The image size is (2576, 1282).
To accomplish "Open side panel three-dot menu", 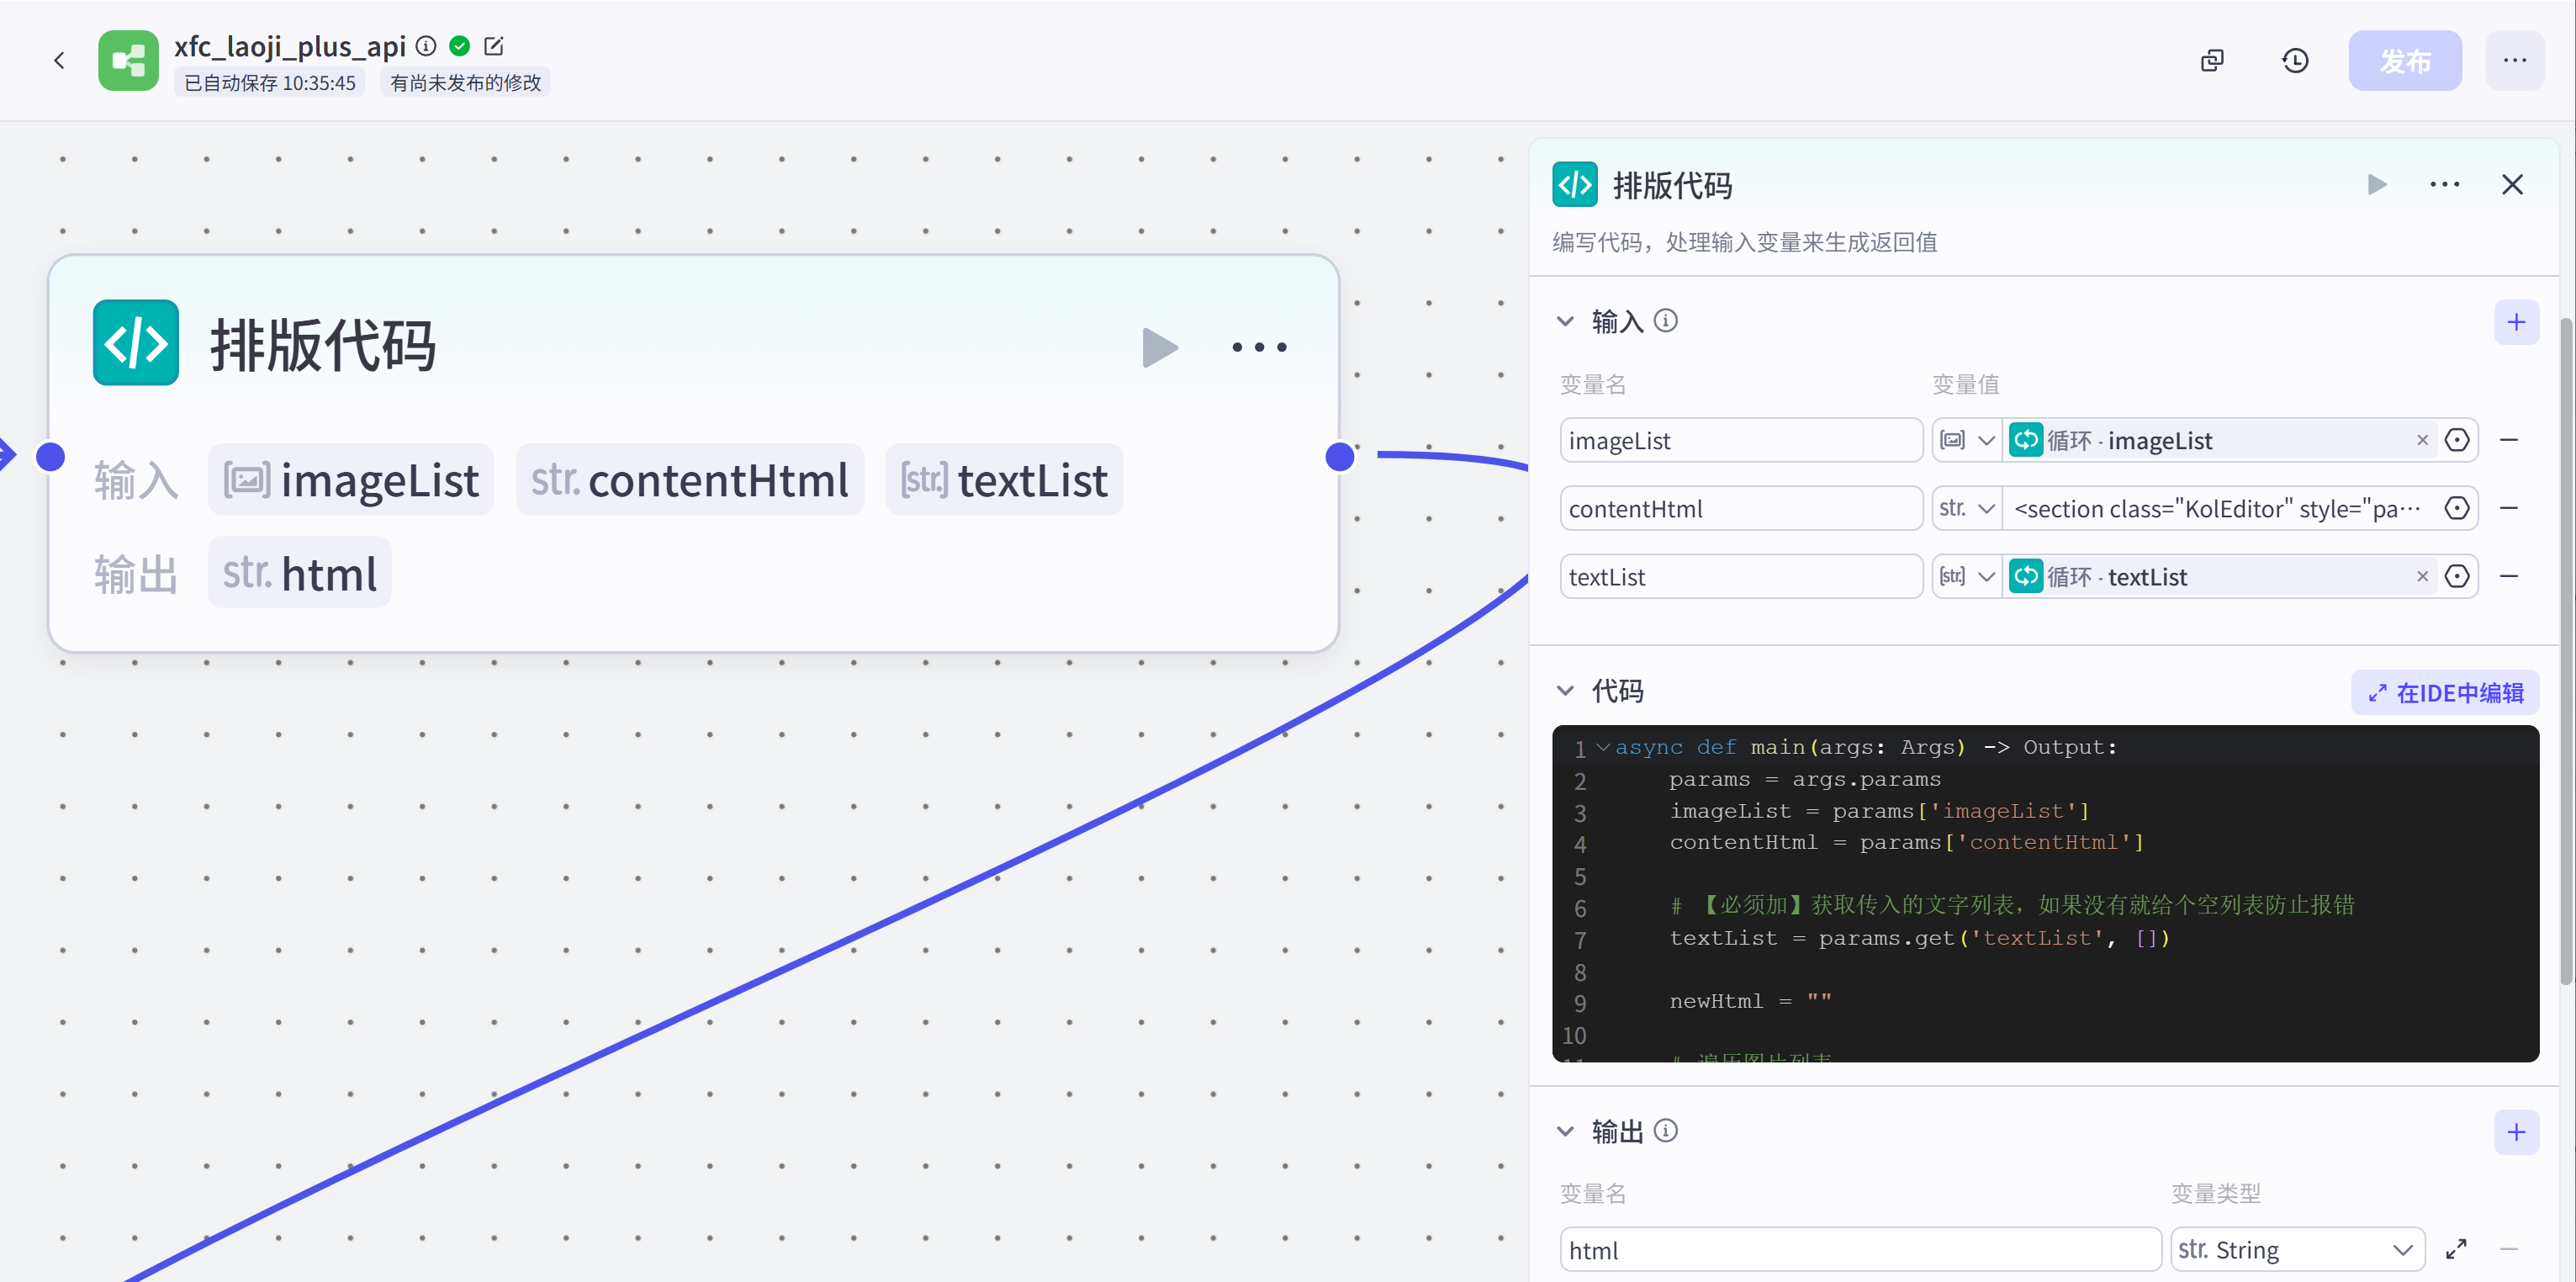I will [2444, 184].
